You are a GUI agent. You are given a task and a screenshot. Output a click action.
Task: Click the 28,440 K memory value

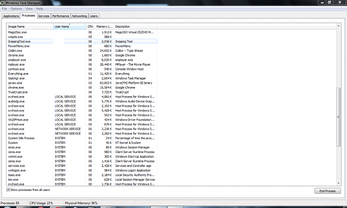[106, 65]
